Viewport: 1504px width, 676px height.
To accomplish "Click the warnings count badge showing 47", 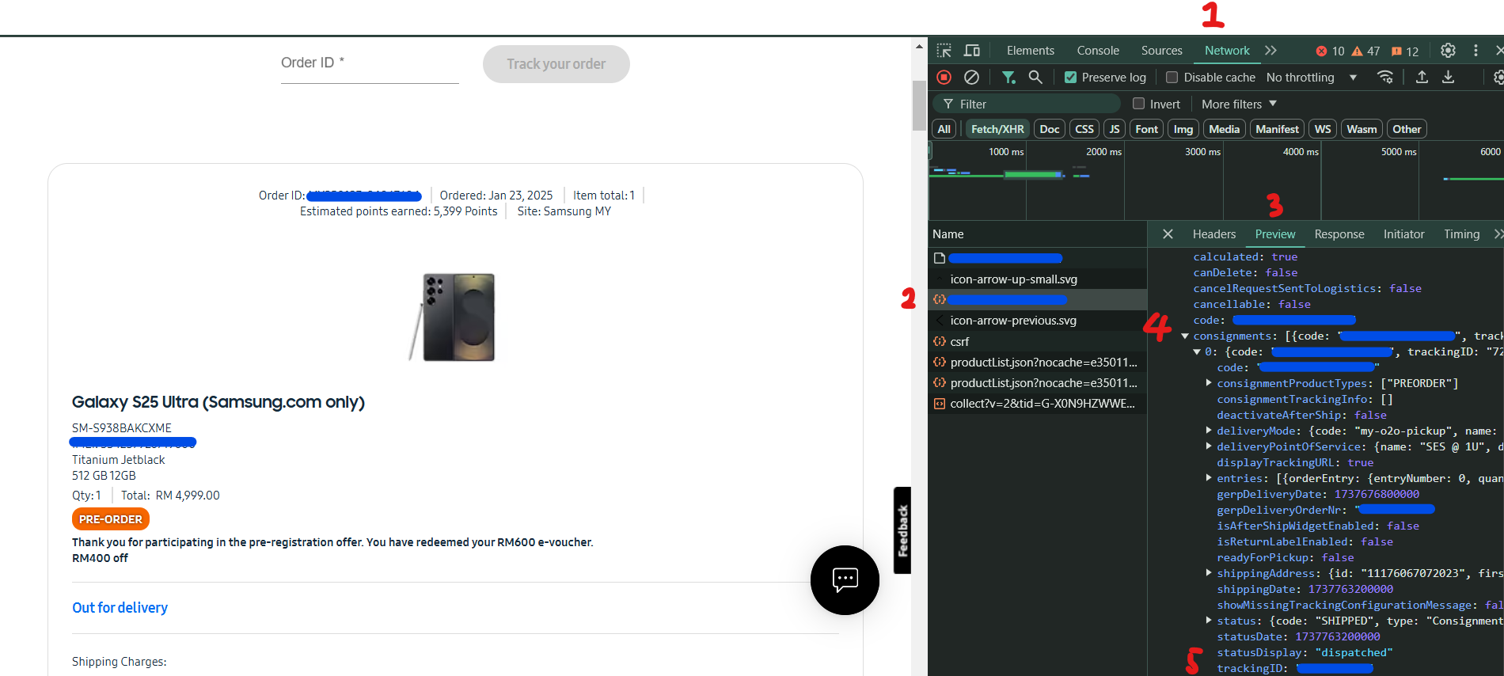I will (x=1365, y=51).
